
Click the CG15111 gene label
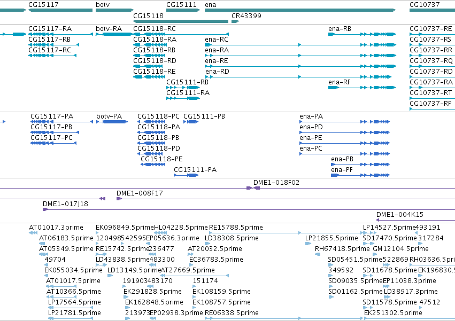pos(181,5)
